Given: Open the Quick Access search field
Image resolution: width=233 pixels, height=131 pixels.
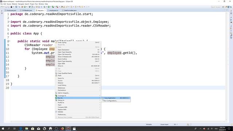Looking at the screenshot, I should pos(216,7).
